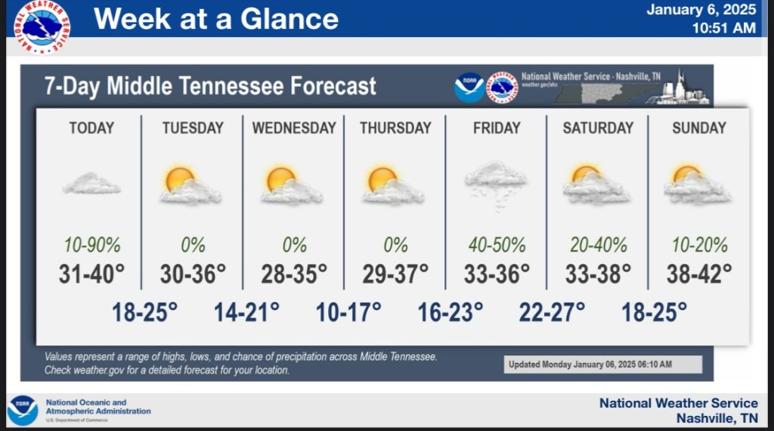The image size is (774, 431).
Task: Click Today's cloudy weather icon
Action: pyautogui.click(x=91, y=183)
